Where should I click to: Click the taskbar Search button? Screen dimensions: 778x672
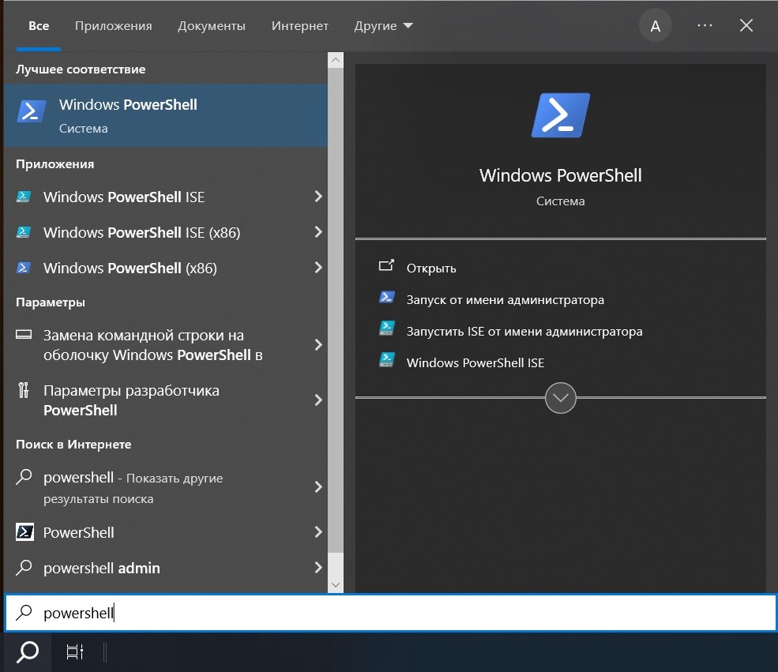pyautogui.click(x=28, y=651)
